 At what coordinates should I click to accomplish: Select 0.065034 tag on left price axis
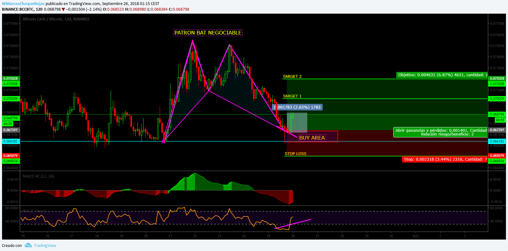(11, 161)
